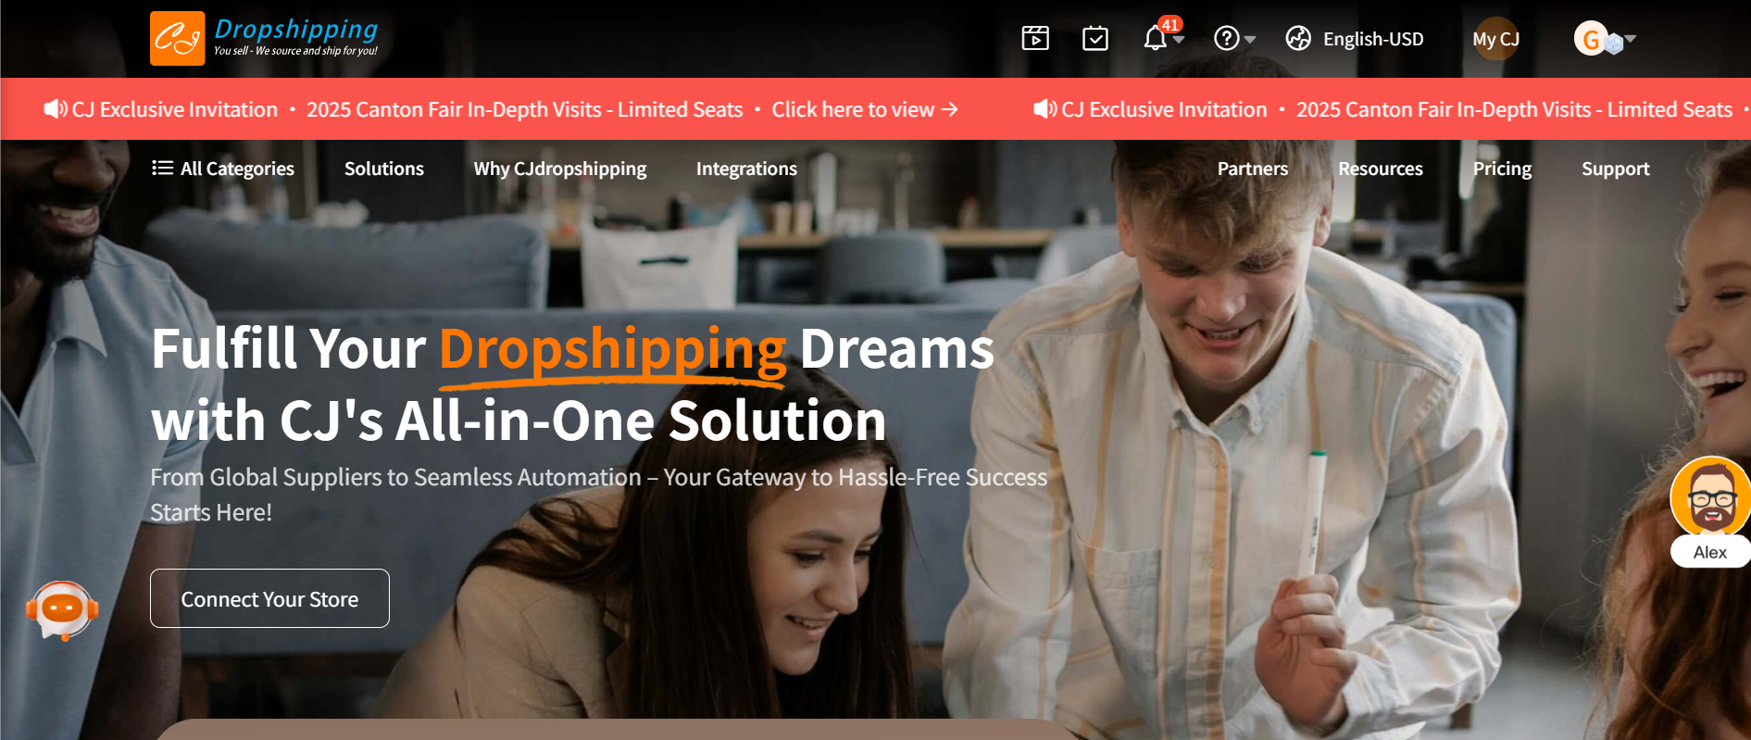Image resolution: width=1751 pixels, height=740 pixels.
Task: Select Pricing in the navigation bar
Action: (x=1502, y=169)
